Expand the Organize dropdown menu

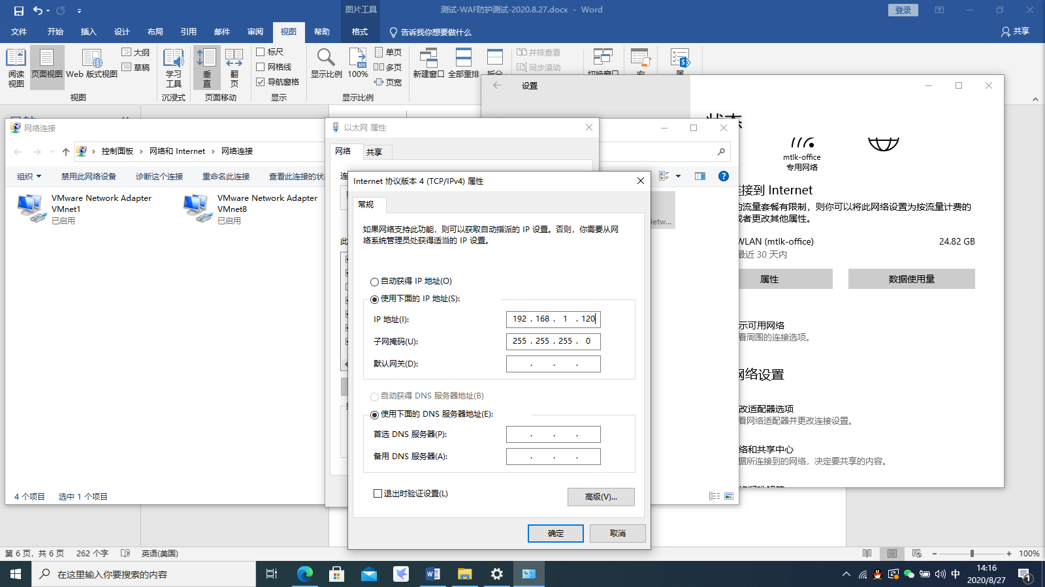[x=29, y=177]
